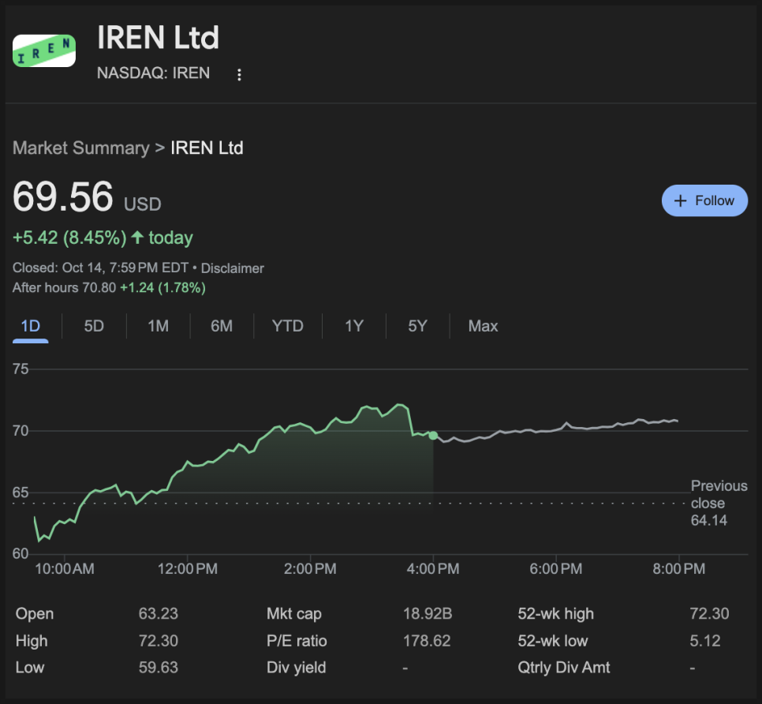This screenshot has height=704, width=762.
Task: Click the Follow button
Action: click(704, 200)
